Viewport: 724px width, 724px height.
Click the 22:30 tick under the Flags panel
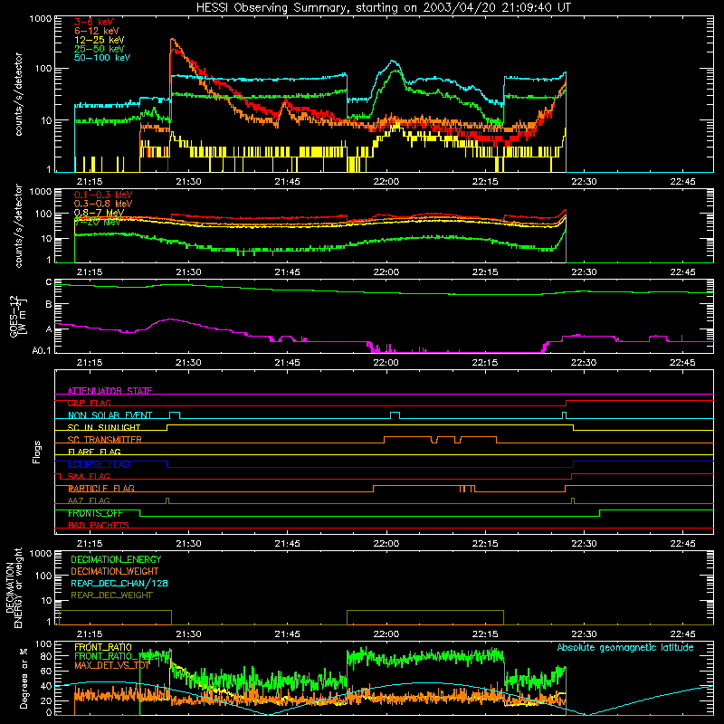click(x=584, y=544)
